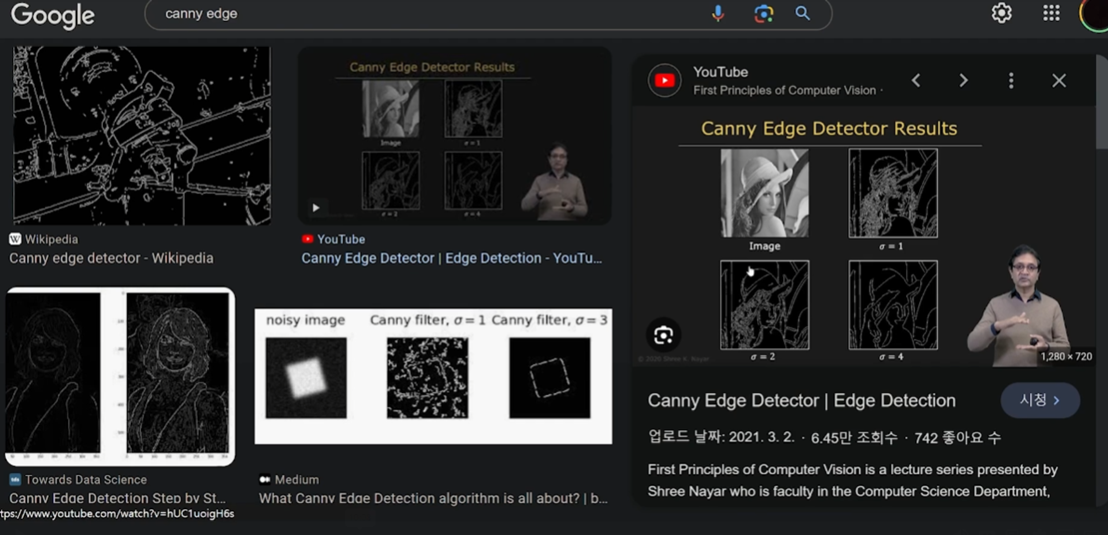Click the YouTube logo in preview panel

tap(664, 81)
